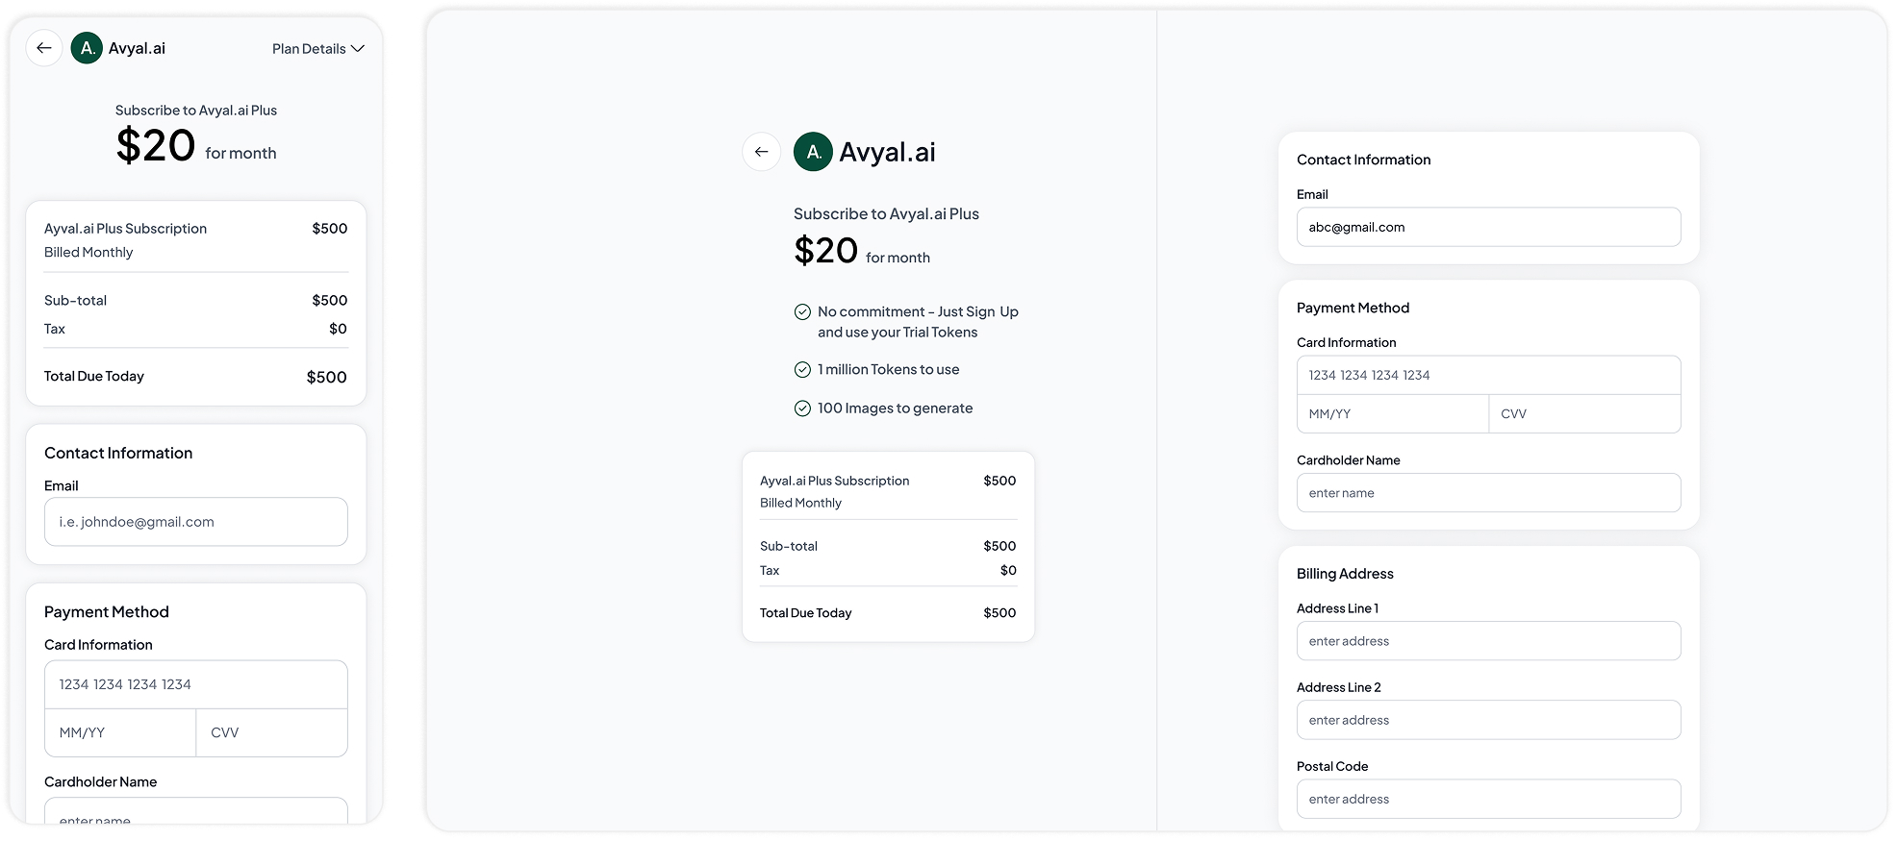Click '100 Images to generate' text
This screenshot has width=1897, height=841.
tap(895, 408)
